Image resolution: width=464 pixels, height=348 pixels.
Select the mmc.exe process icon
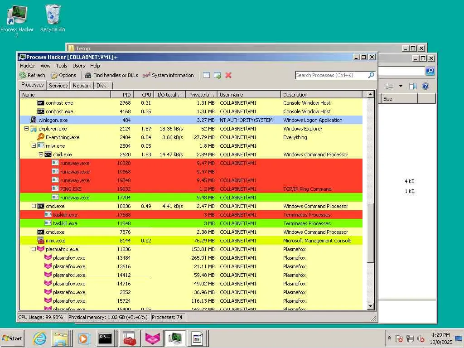pos(41,240)
